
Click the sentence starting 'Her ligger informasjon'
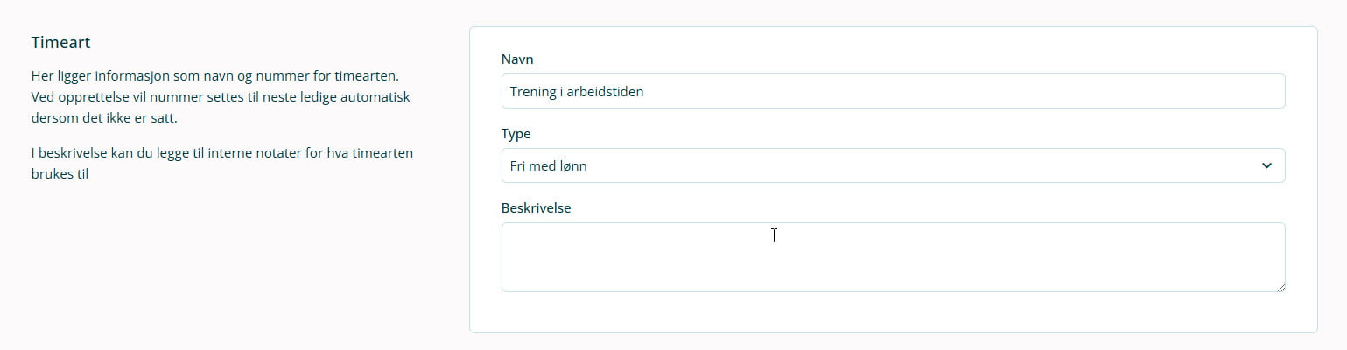point(214,76)
